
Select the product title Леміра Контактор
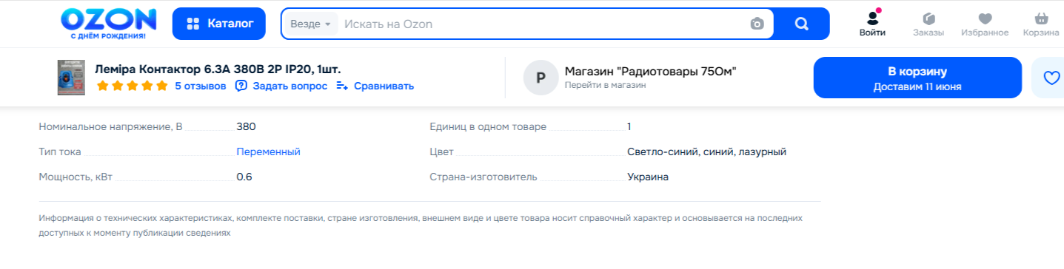[218, 69]
